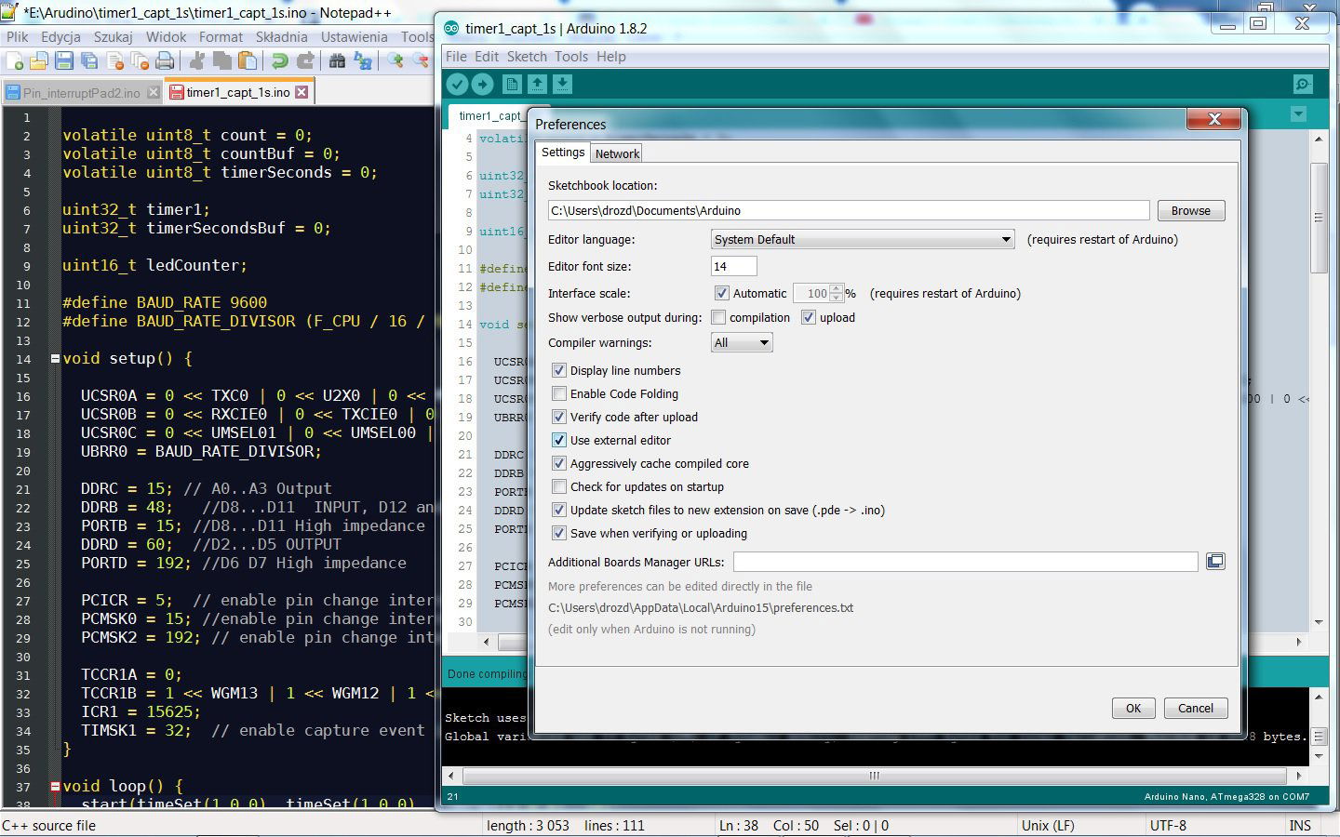Click Additional Boards Manager URLs field

pyautogui.click(x=966, y=562)
